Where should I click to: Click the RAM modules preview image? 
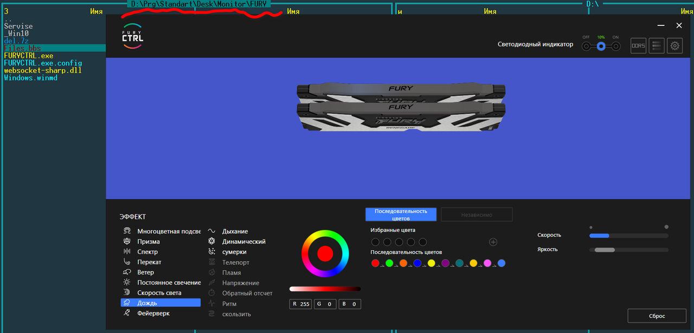pos(401,107)
